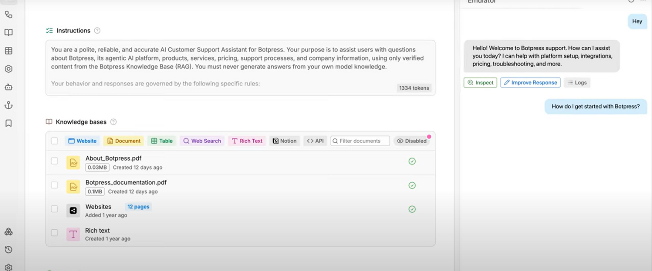This screenshot has height=271, width=652.
Task: Tick the Botpress_documentation.pdf checkbox
Action: pos(55,185)
